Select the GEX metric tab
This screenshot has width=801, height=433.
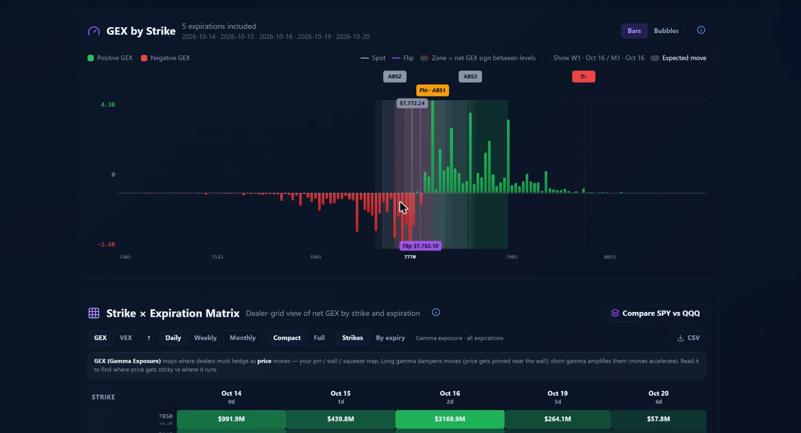coord(100,338)
